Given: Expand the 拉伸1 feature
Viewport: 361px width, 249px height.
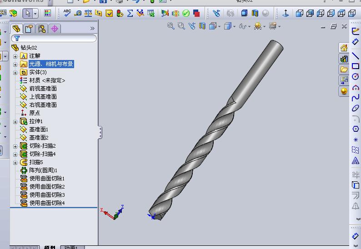Looking at the screenshot, I should click(x=15, y=122).
